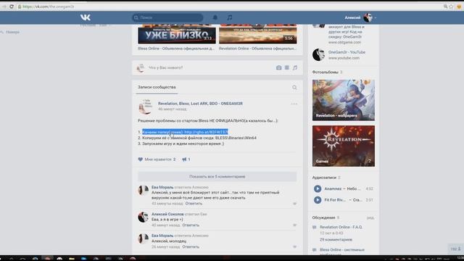
Task: Like the post with heart icon
Action: coord(140,159)
